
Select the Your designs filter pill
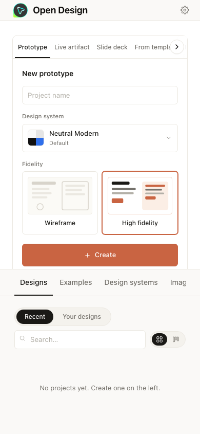click(x=82, y=317)
